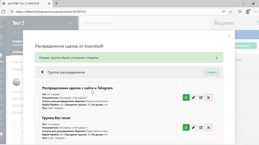The image size is (259, 145).
Task: Edit the 'Распределение сделок с сайта и Telegram' group
Action: point(193,97)
